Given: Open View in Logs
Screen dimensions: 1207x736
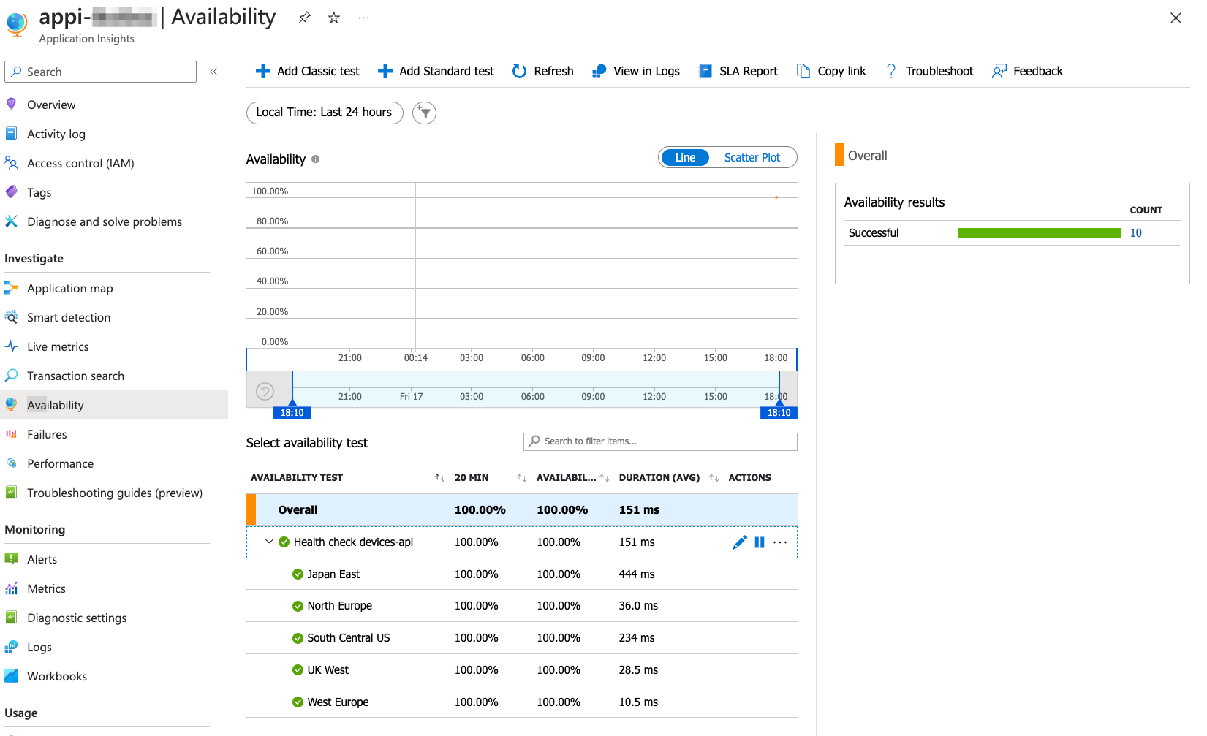Looking at the screenshot, I should click(636, 71).
